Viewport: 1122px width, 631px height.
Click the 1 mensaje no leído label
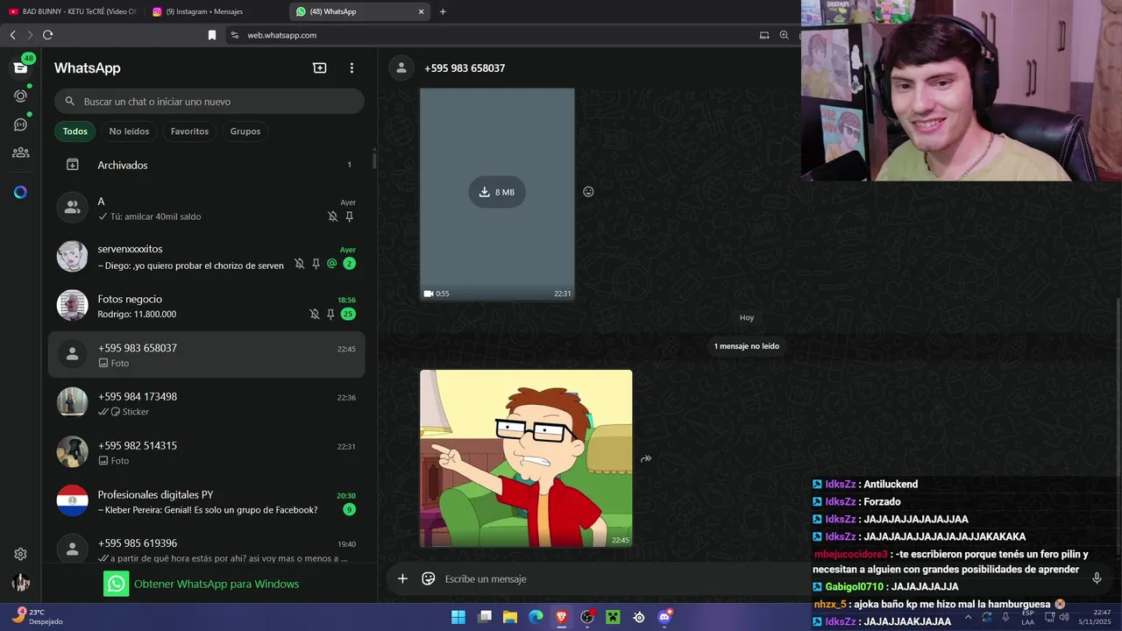(747, 346)
